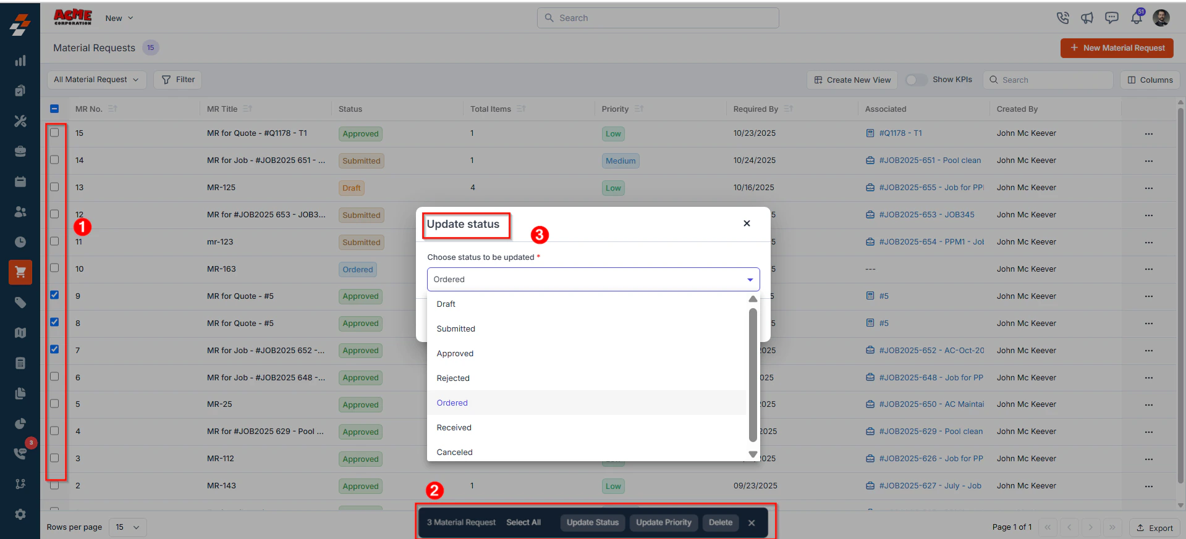This screenshot has height=539, width=1186.
Task: Open the map sidebar icon
Action: (20, 333)
